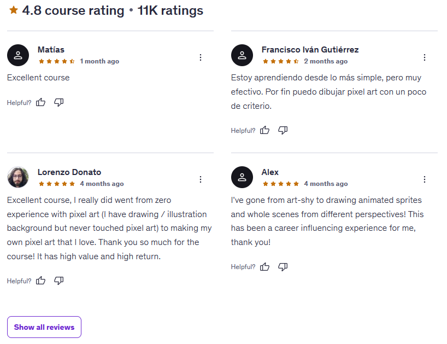Mark Alex's review as helpful

point(265,267)
